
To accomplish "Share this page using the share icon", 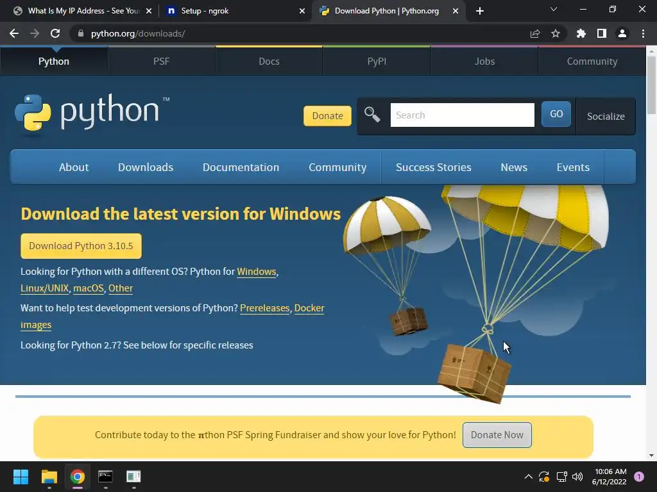I will pyautogui.click(x=534, y=33).
